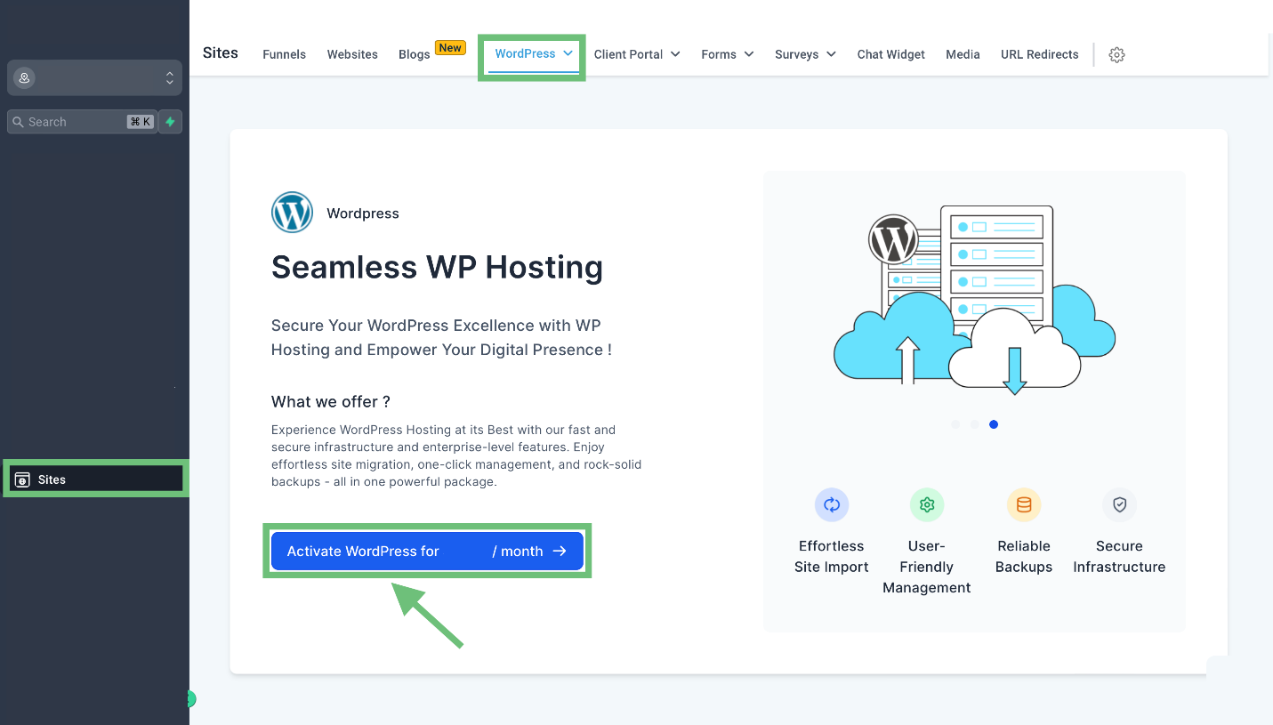Open the Surveys dropdown menu
The width and height of the screenshot is (1273, 725).
(x=805, y=54)
